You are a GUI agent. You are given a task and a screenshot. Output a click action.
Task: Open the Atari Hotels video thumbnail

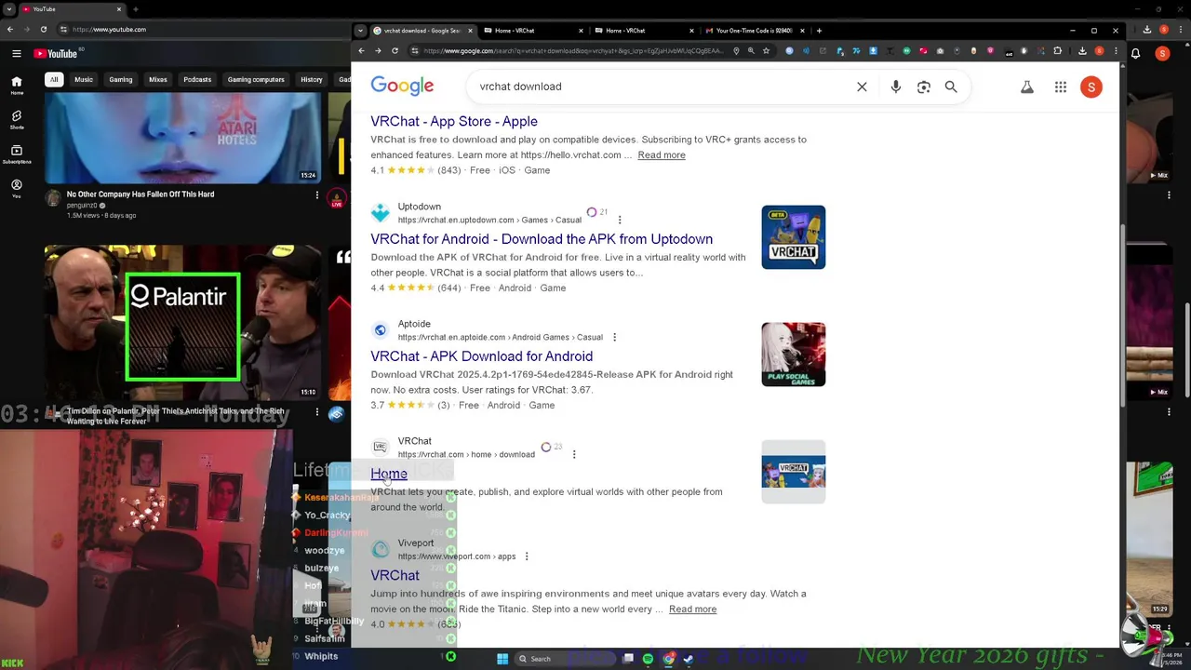182,137
